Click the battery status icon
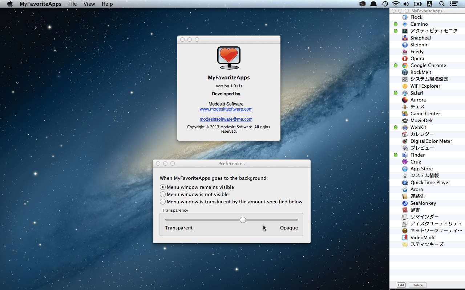465x290 pixels. [x=418, y=4]
